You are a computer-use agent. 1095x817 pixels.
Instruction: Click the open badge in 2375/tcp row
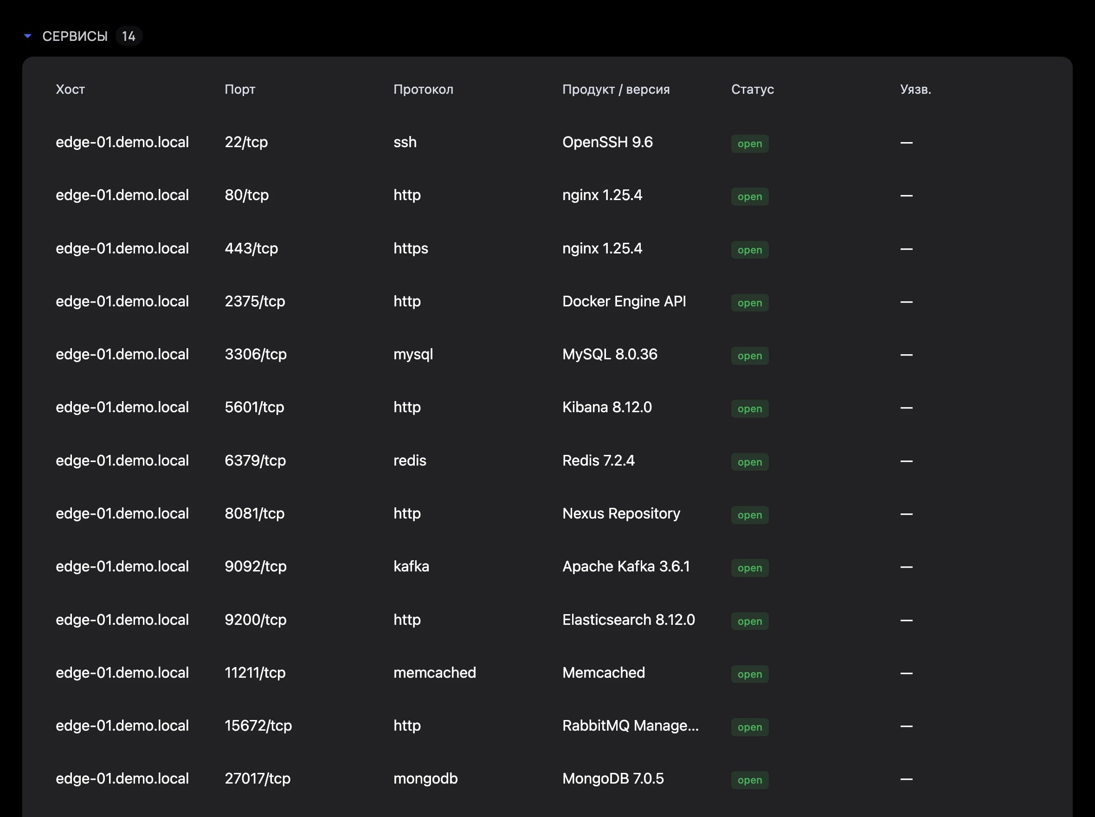(749, 303)
